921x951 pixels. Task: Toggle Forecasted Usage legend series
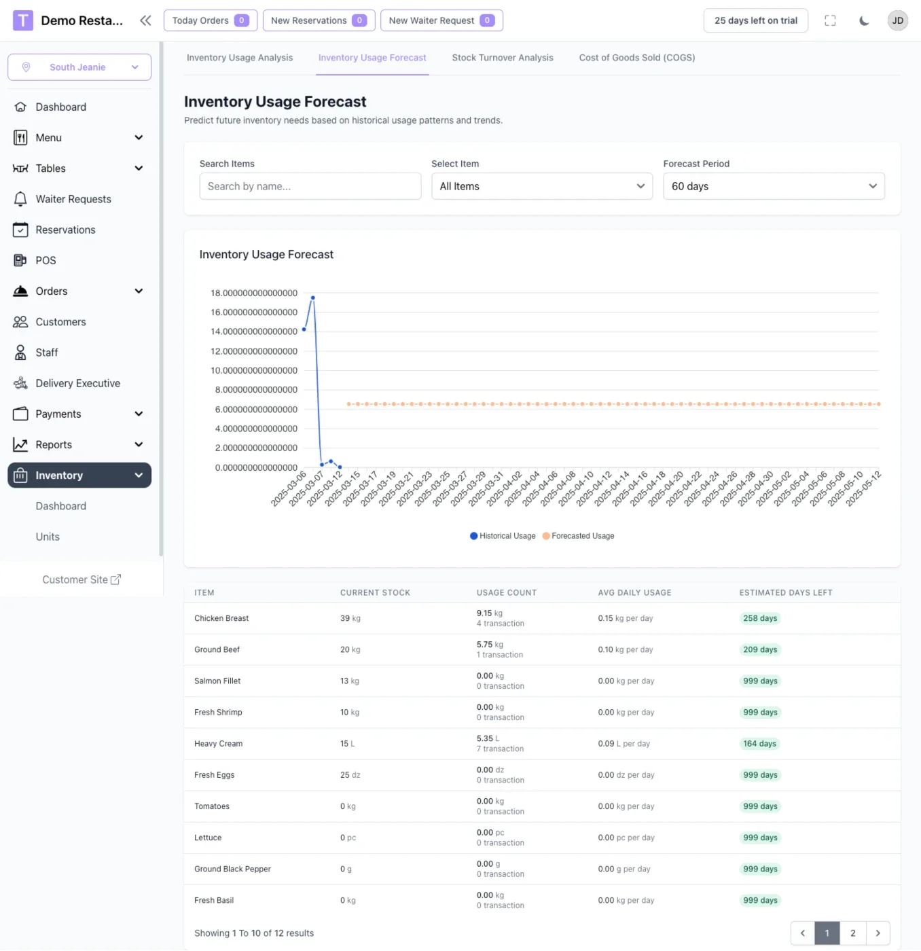point(578,536)
